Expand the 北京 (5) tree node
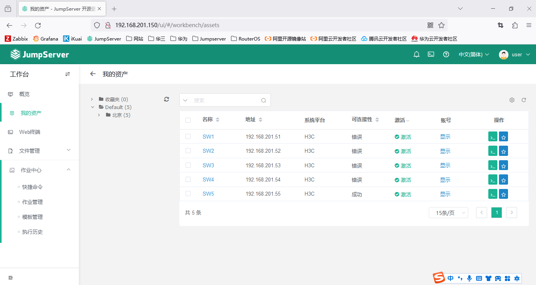 99,115
